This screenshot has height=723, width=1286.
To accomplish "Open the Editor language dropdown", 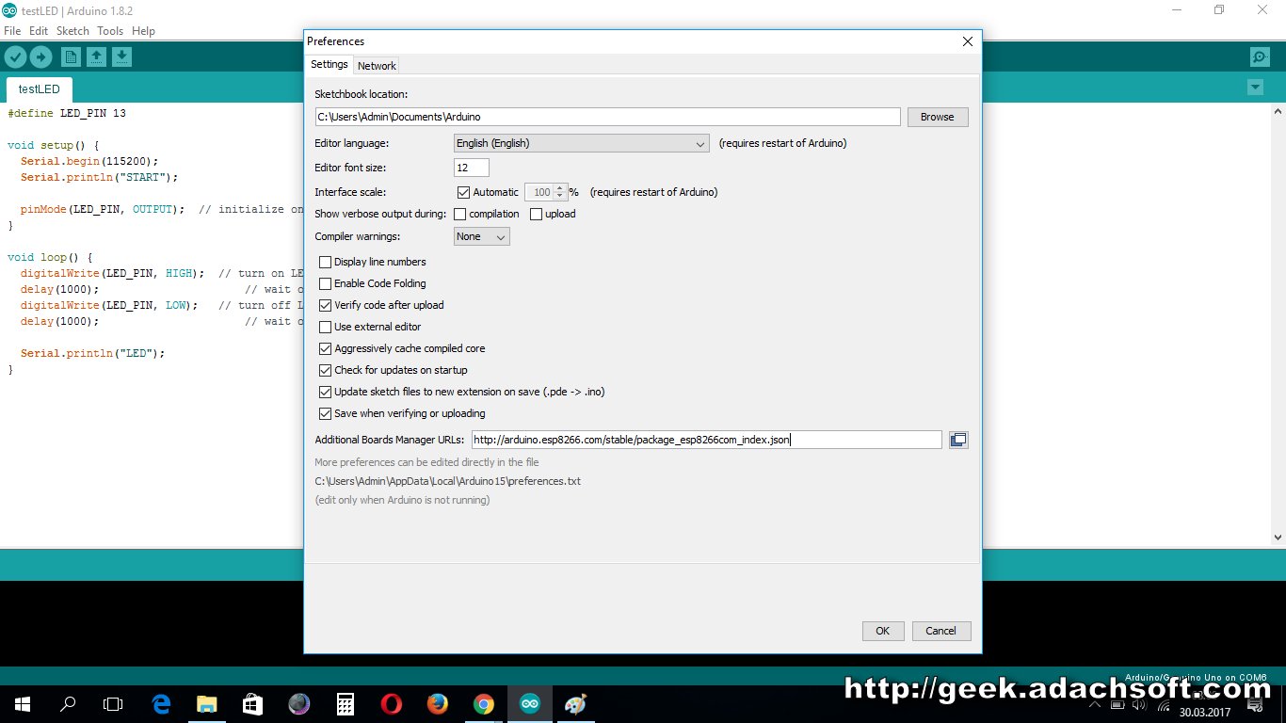I will [x=581, y=143].
